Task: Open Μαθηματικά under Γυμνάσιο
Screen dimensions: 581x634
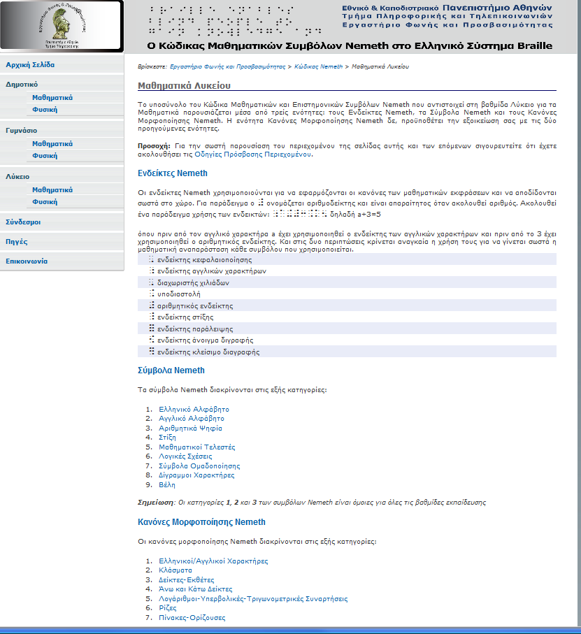Action: click(52, 143)
